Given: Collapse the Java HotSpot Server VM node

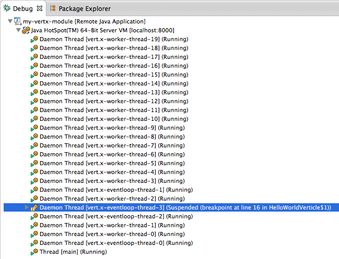Looking at the screenshot, I should click(x=18, y=30).
